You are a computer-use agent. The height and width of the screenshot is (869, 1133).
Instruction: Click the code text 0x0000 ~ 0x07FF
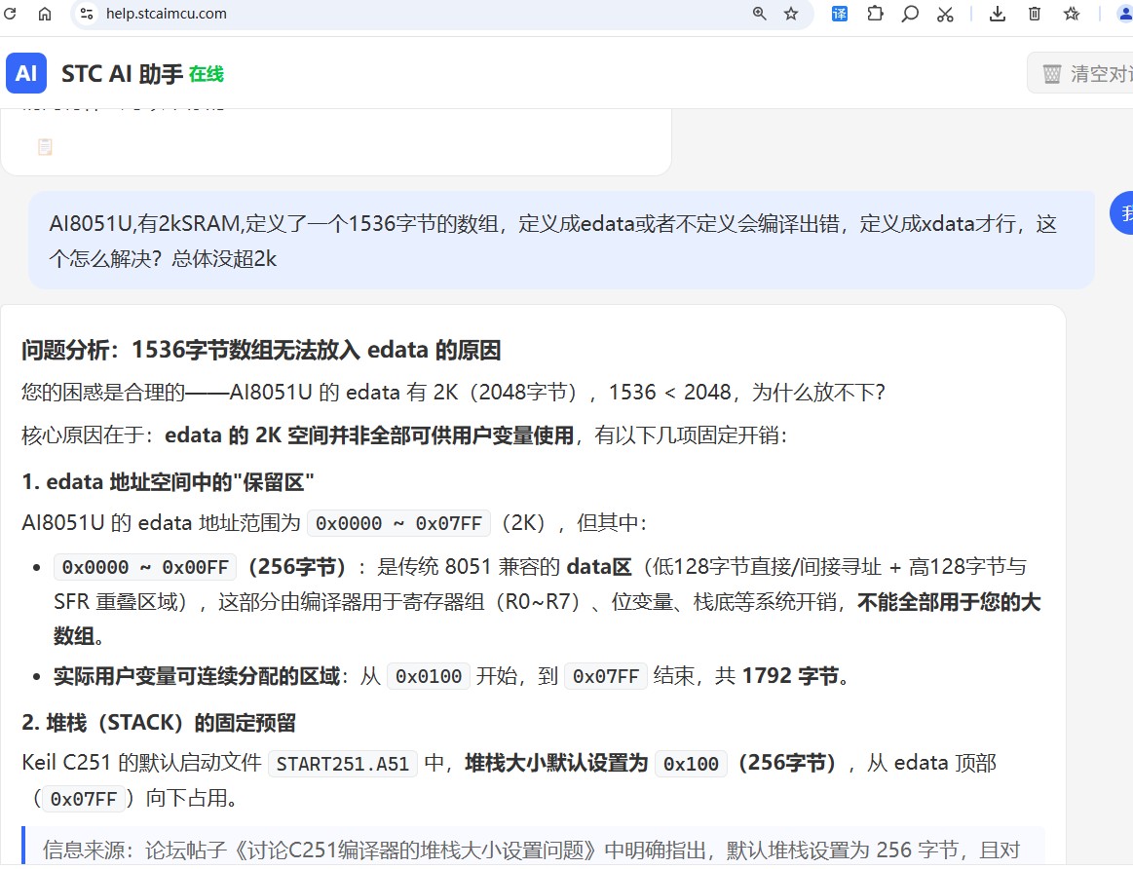point(398,524)
